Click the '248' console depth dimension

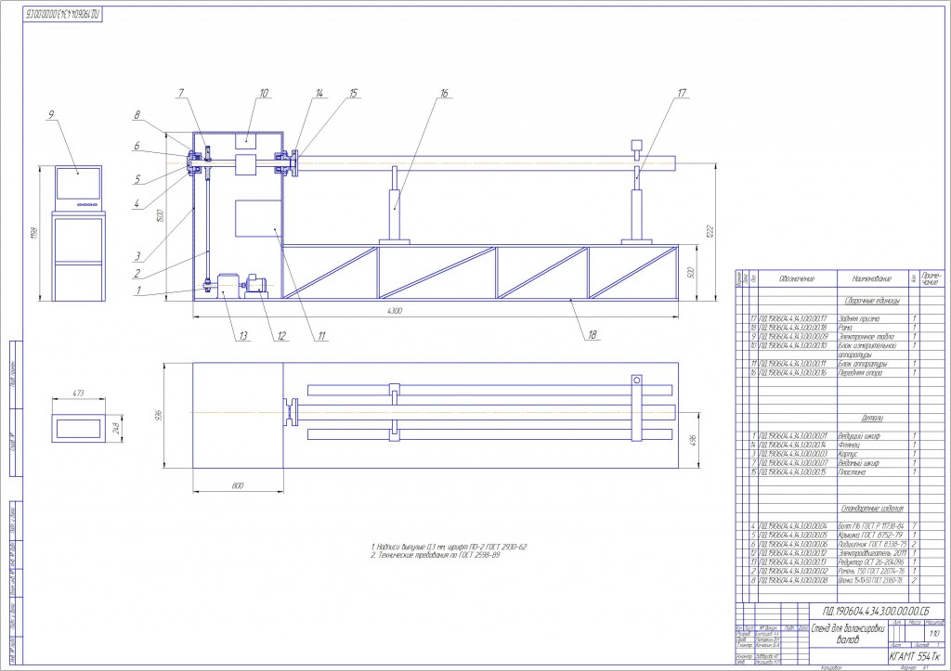point(117,429)
